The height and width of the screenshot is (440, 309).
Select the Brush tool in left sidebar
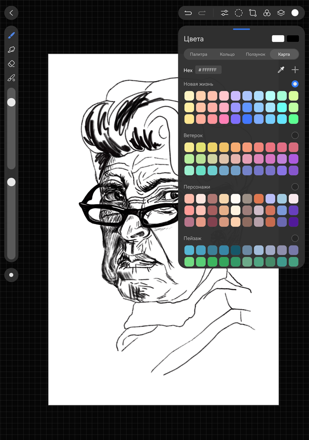[11, 35]
